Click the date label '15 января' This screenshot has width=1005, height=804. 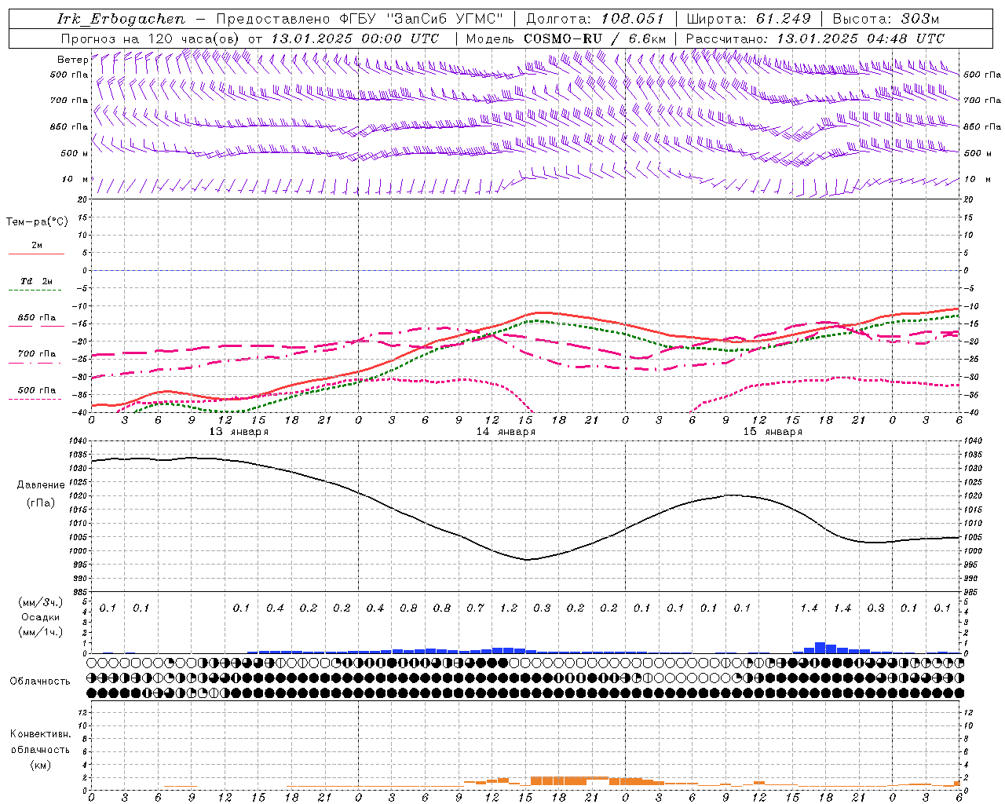[x=773, y=432]
